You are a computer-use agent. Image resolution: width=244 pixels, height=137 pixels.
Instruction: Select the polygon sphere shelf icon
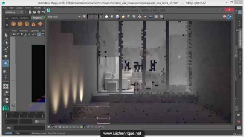14,24
